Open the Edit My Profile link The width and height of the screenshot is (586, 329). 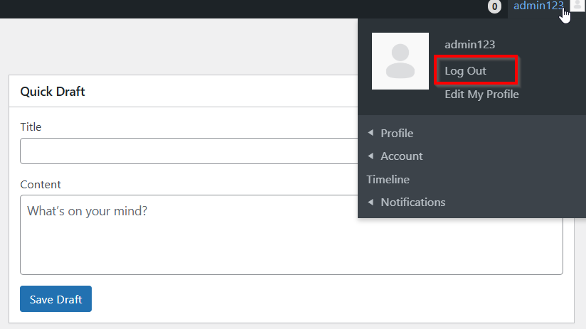(x=481, y=95)
